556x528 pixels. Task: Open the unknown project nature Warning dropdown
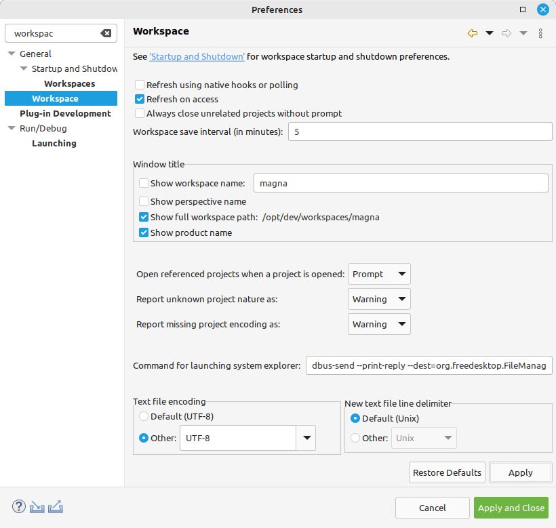pos(379,299)
